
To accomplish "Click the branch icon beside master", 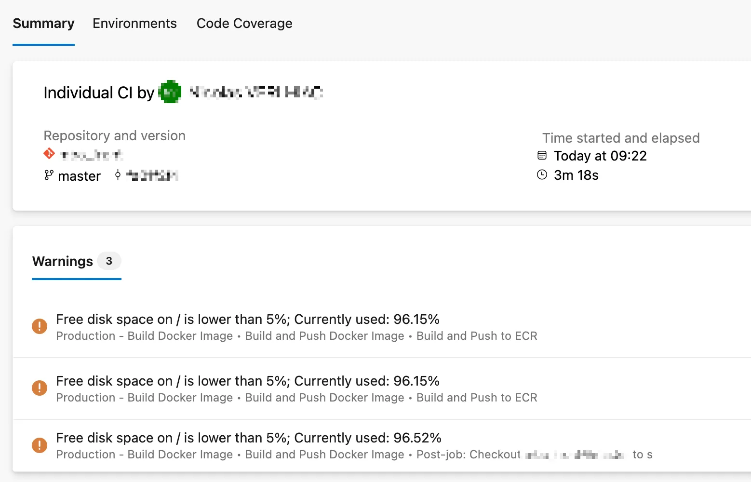I will pos(48,175).
